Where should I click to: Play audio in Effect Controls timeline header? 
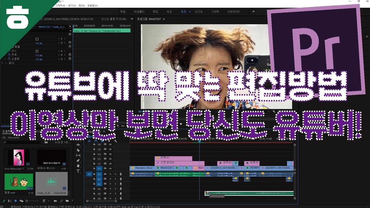coord(70,26)
